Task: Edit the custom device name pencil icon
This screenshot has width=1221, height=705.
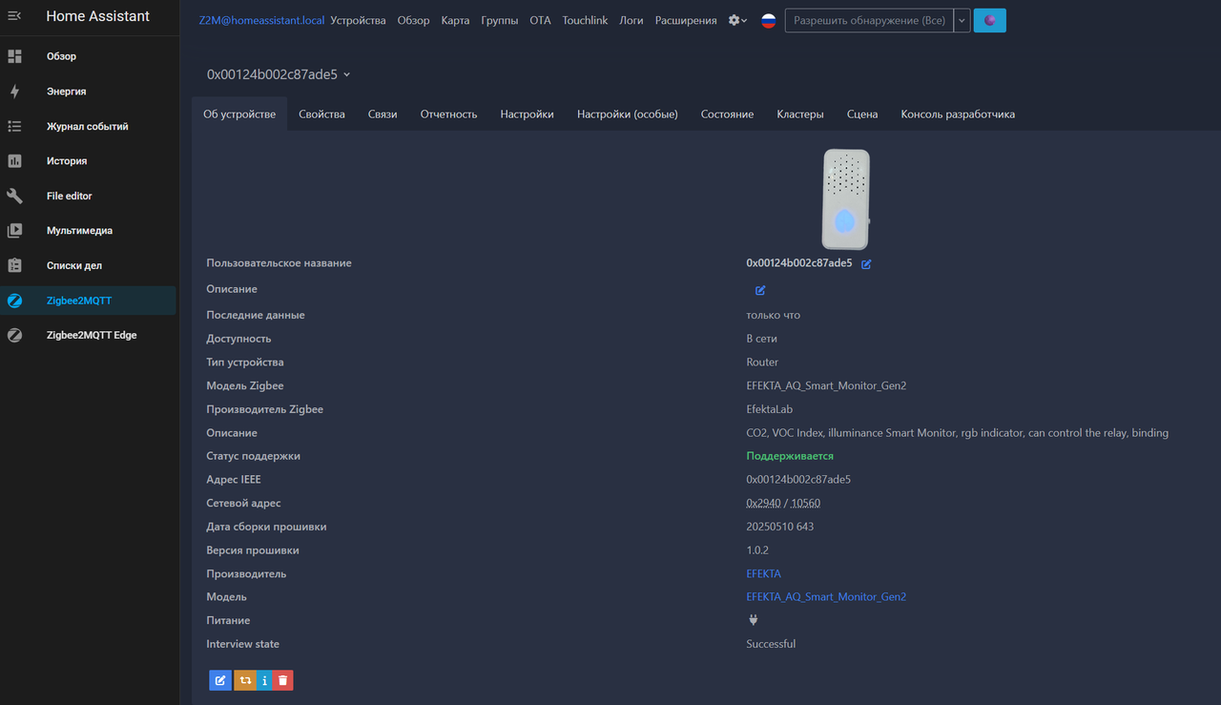Action: click(x=866, y=264)
